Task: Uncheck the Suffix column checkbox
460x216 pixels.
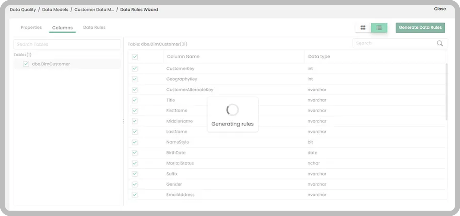Action: tap(135, 174)
